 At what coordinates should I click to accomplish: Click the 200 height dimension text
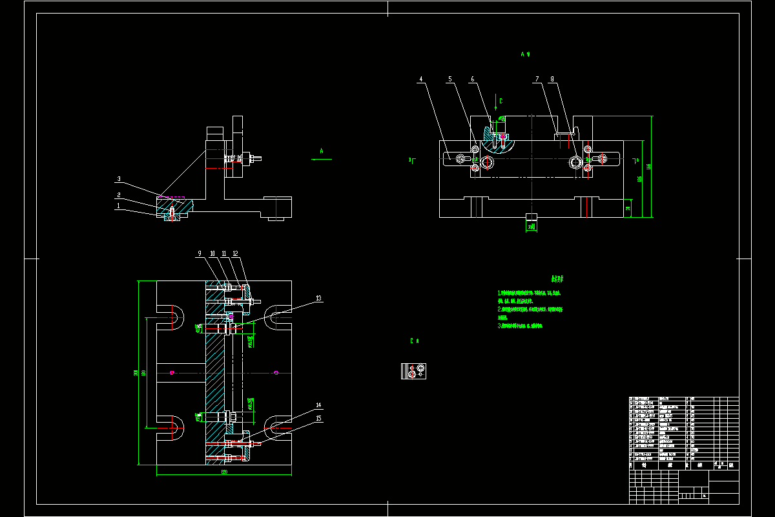point(136,373)
